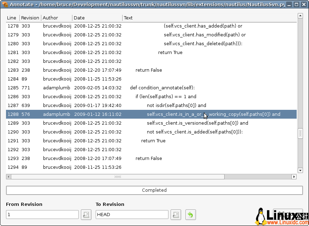Click the green refresh arrow to re-annotate
The width and height of the screenshot is (309, 226).
pyautogui.click(x=190, y=214)
